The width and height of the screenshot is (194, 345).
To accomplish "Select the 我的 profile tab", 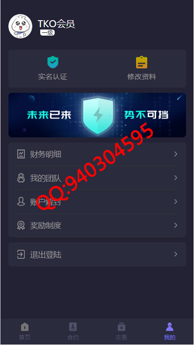I will [170, 331].
